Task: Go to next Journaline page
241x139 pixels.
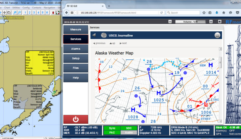Action: click(x=123, y=43)
